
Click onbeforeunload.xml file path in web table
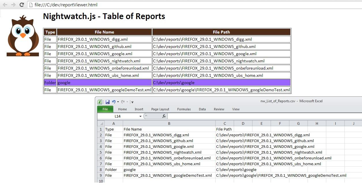[x=221, y=68]
